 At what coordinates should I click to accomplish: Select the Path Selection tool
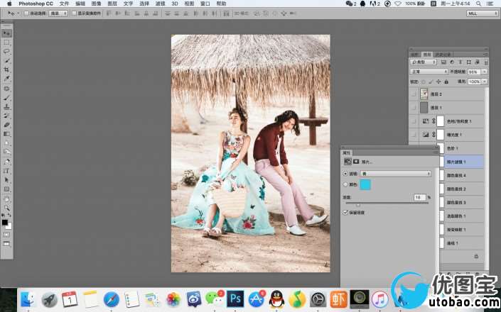point(6,180)
